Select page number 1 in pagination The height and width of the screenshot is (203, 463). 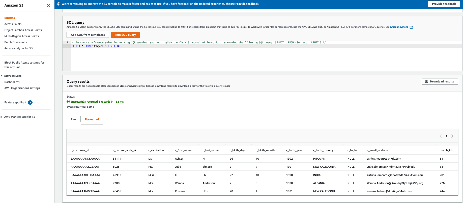[x=446, y=136]
